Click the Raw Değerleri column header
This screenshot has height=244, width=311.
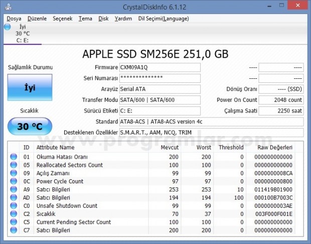[270, 147]
